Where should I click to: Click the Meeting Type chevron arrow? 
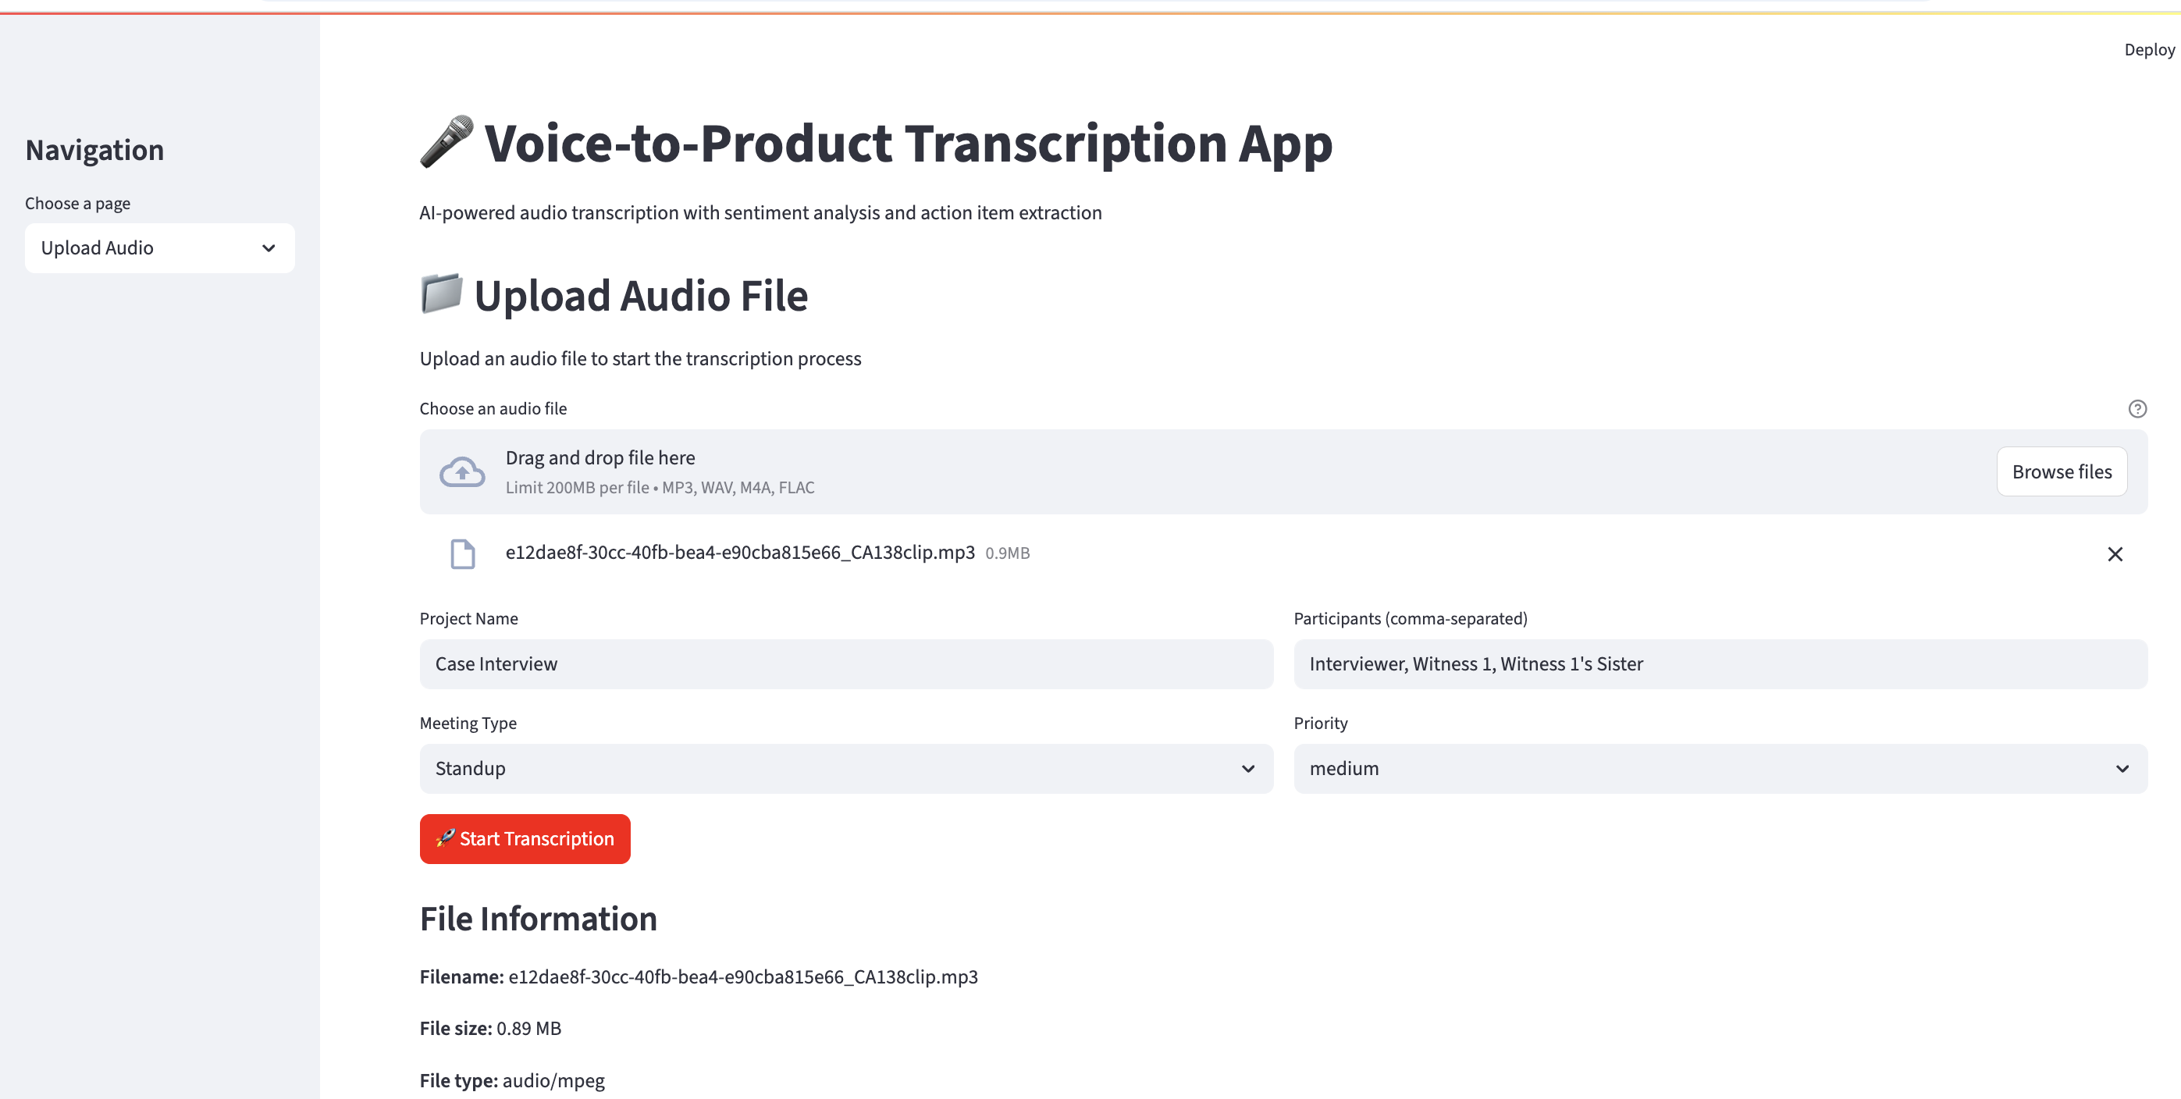coord(1248,769)
